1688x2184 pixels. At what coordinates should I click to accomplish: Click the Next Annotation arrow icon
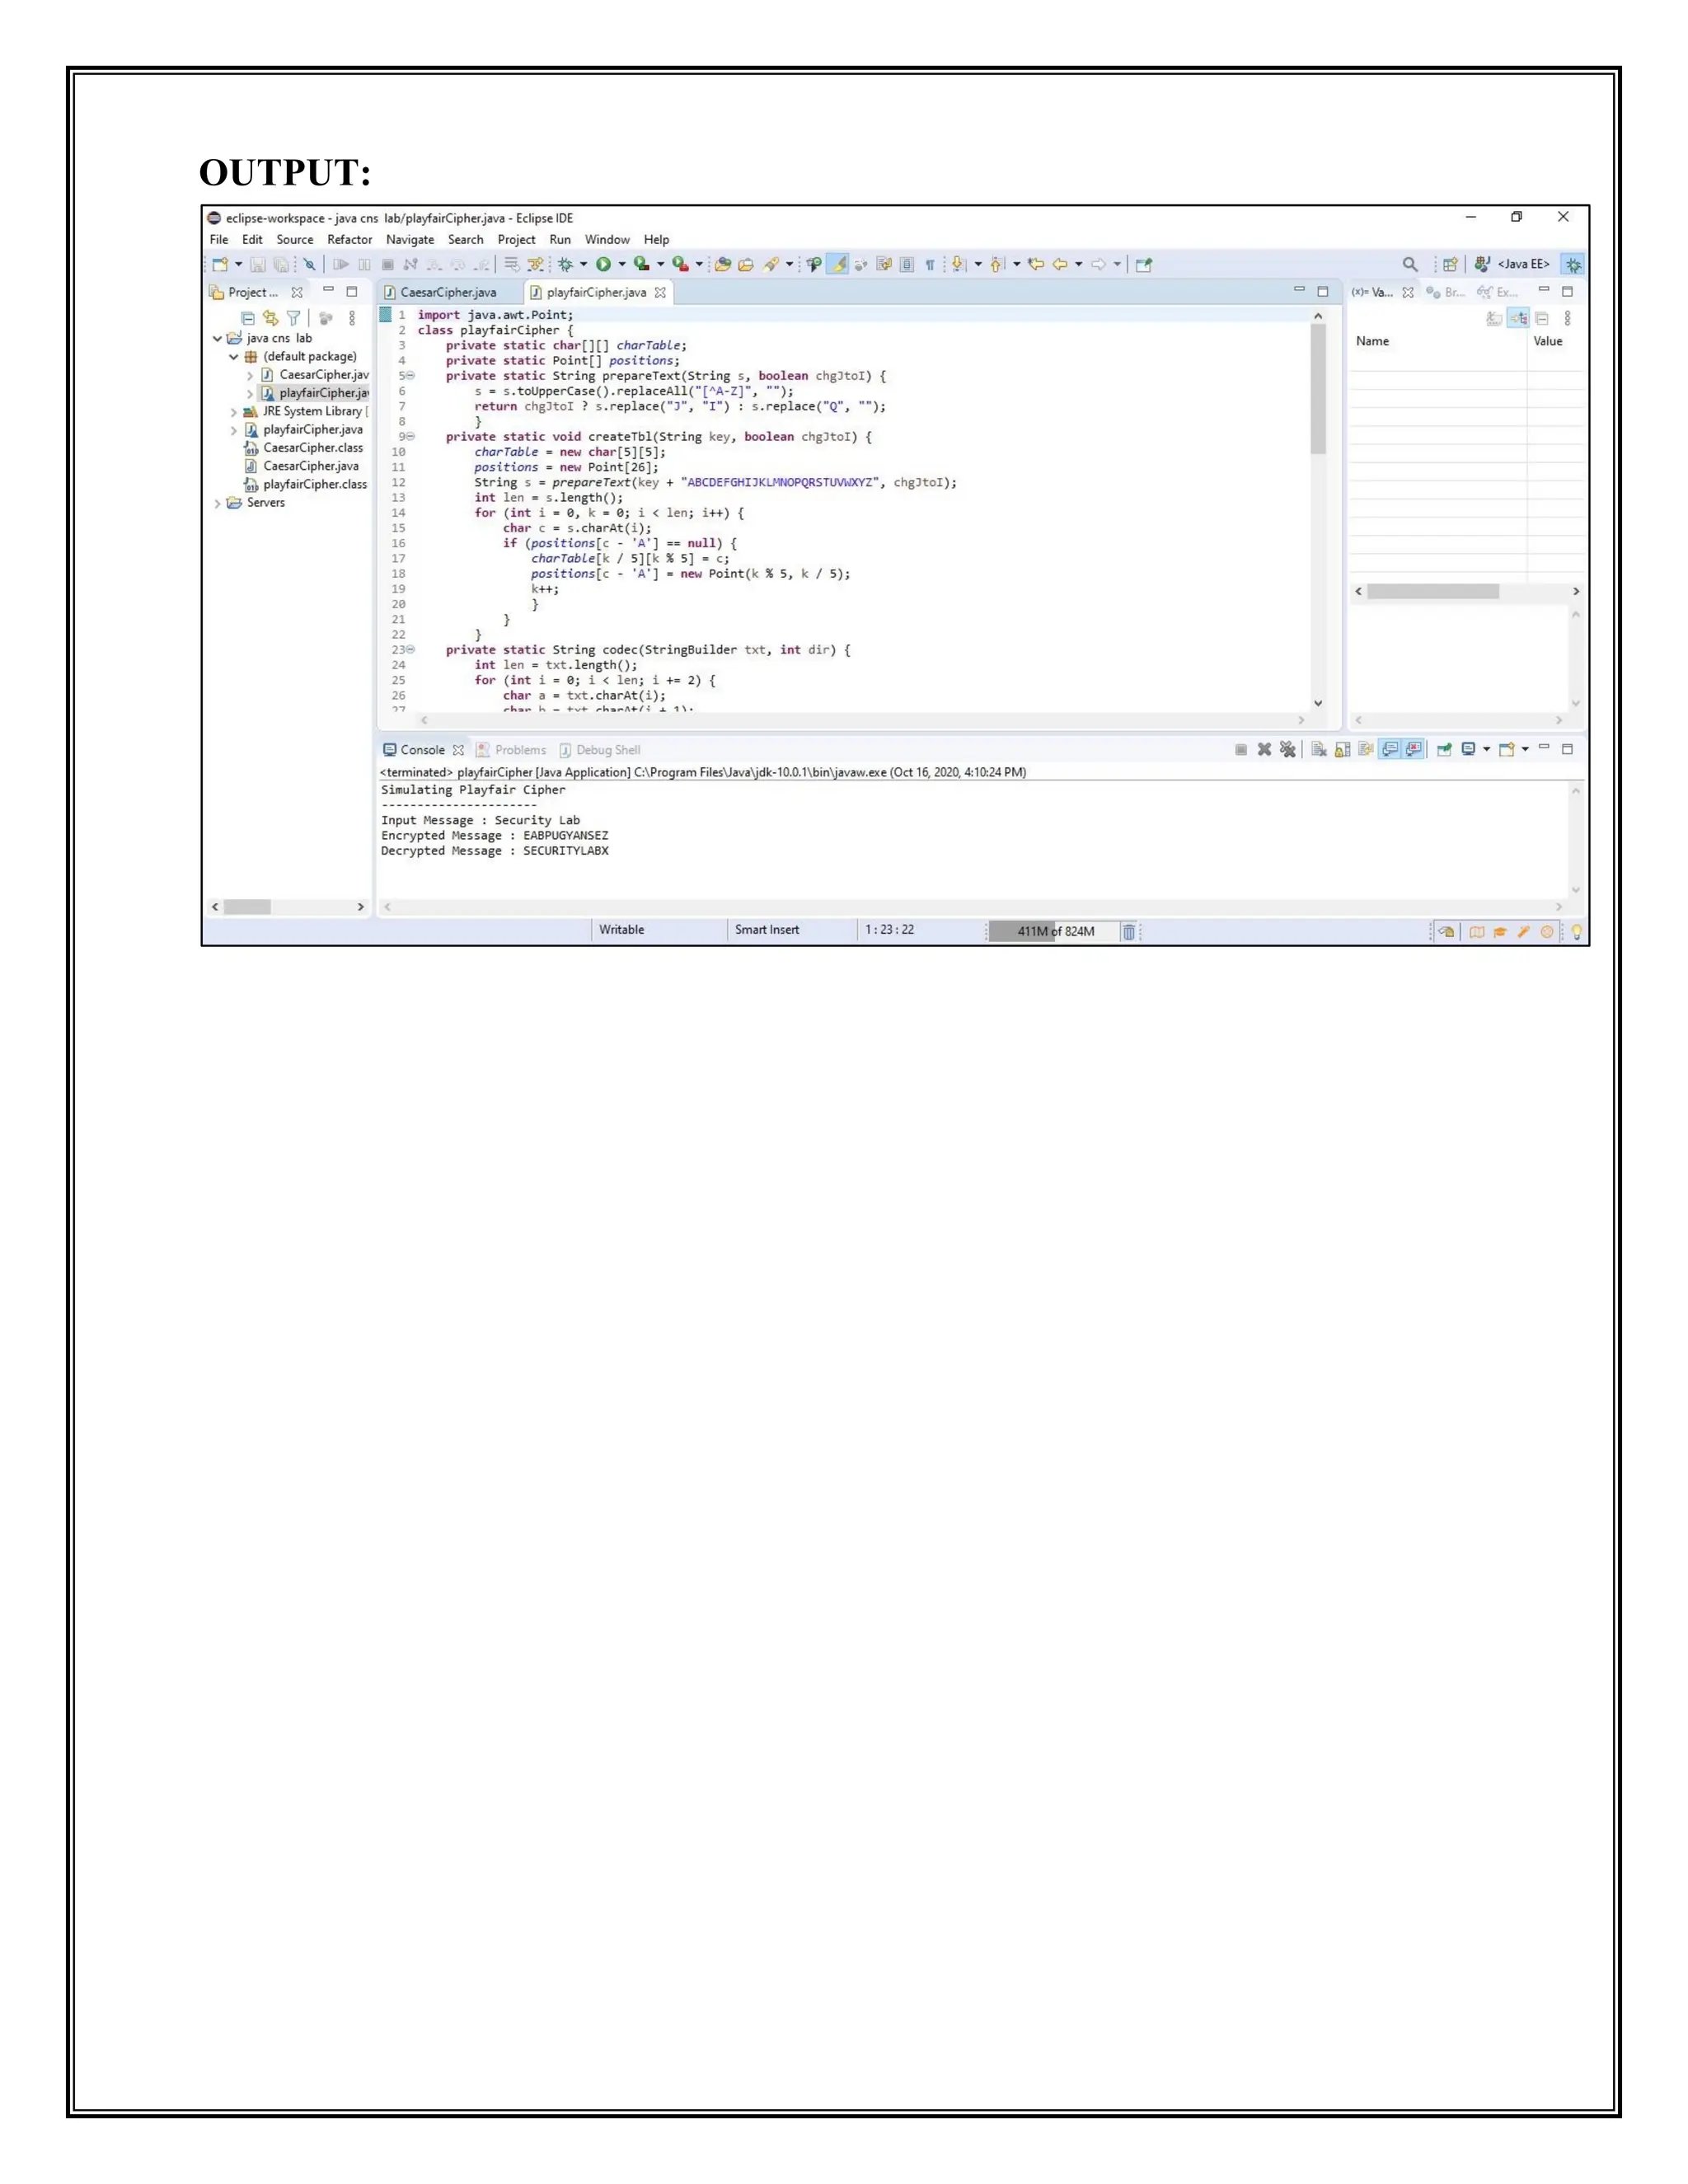pyautogui.click(x=959, y=264)
